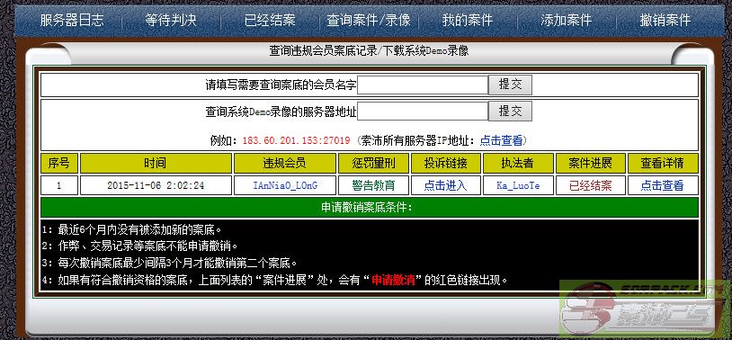Open the 服务器日志 menu item
The height and width of the screenshot is (340, 732).
(x=71, y=20)
